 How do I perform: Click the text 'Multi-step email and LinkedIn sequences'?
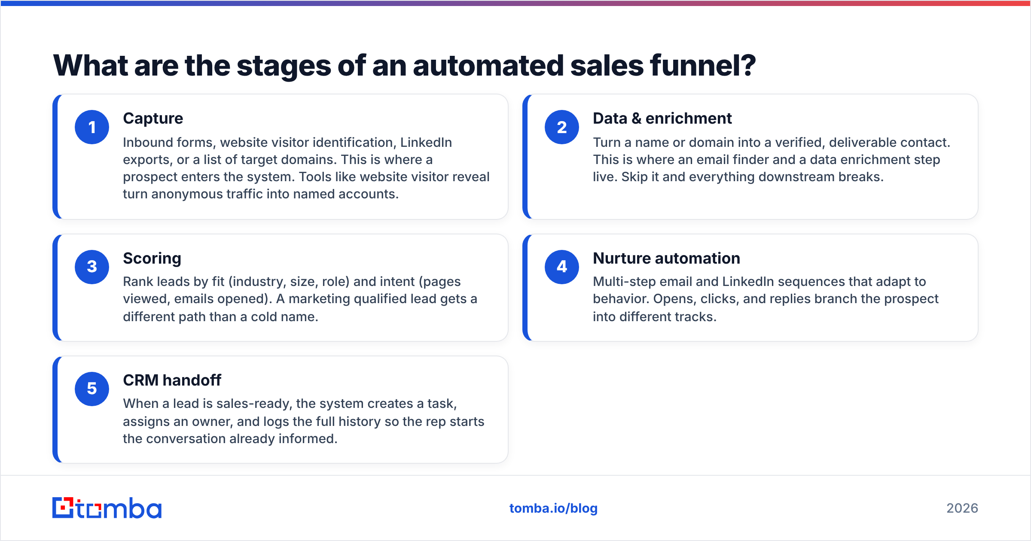coord(718,282)
